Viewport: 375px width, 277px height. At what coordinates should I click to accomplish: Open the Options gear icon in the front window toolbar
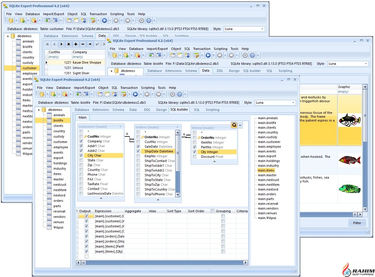(172, 94)
